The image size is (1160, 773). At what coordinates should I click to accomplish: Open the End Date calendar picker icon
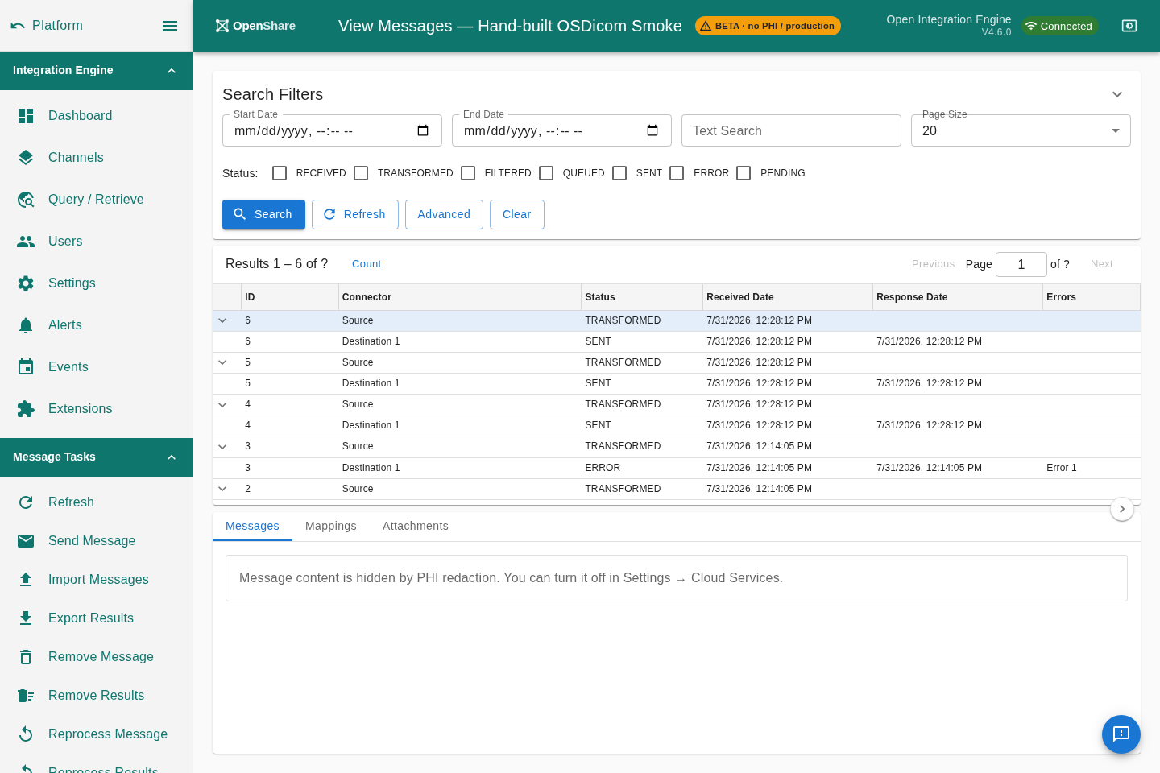652,130
